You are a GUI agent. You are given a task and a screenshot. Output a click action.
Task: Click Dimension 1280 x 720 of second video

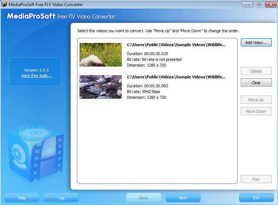pyautogui.click(x=147, y=97)
